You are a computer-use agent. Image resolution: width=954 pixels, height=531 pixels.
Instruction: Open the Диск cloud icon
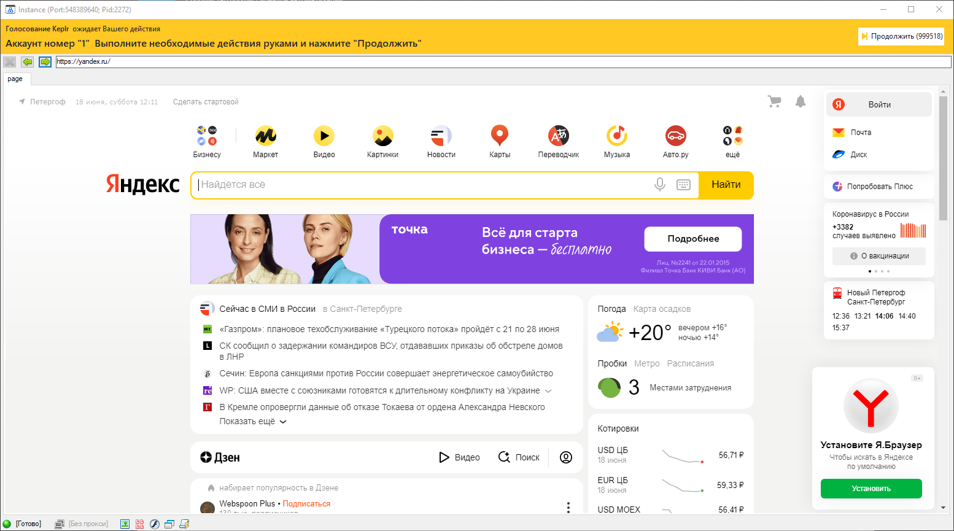(x=839, y=155)
